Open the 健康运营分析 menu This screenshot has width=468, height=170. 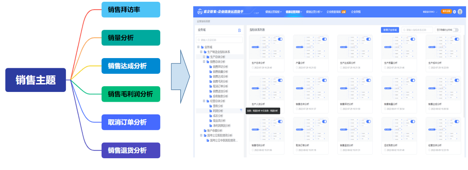coord(314,12)
